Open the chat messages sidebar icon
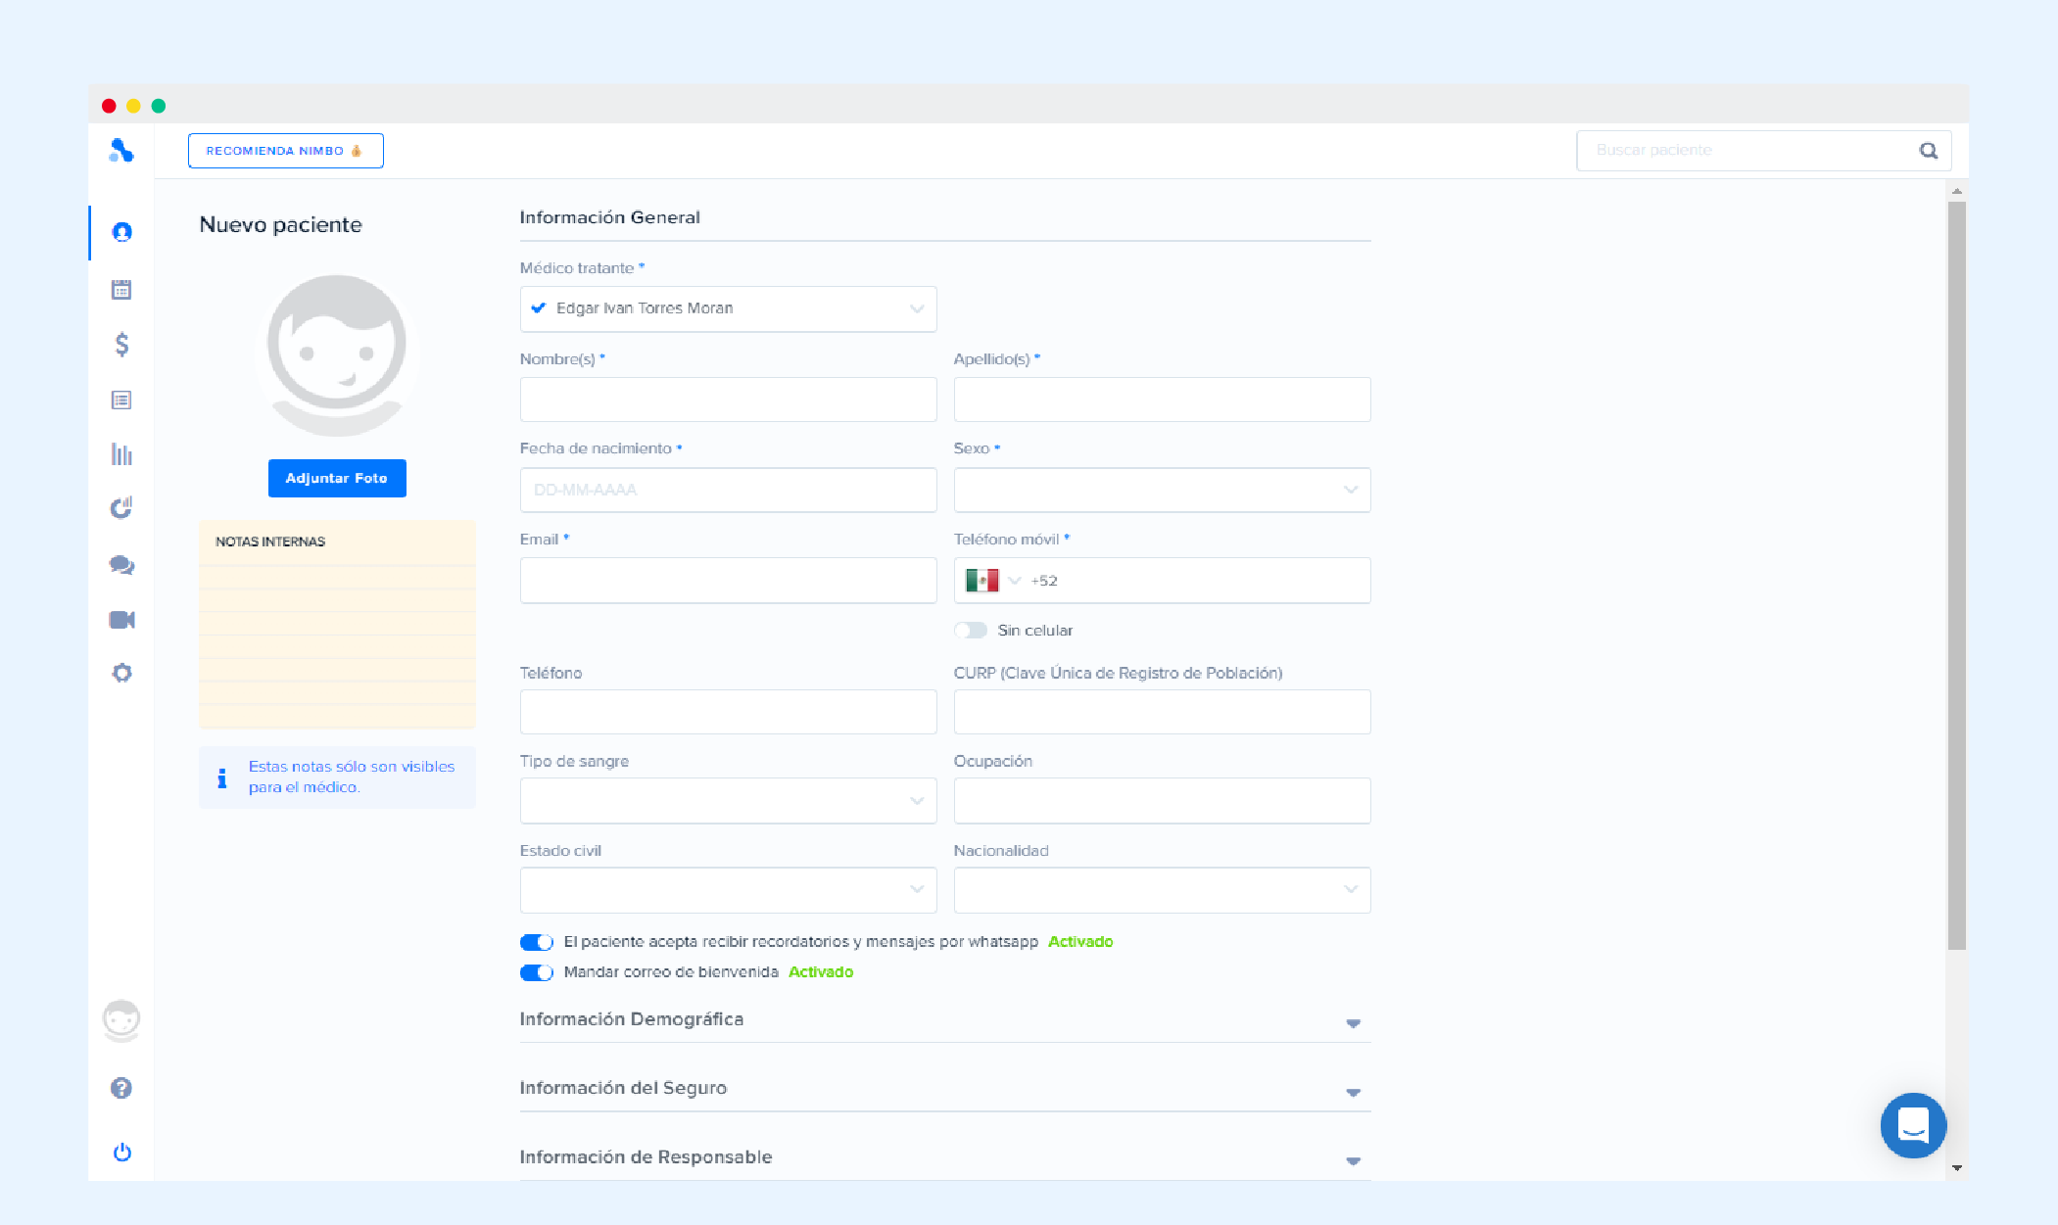Viewport: 2058px width, 1225px height. click(121, 565)
